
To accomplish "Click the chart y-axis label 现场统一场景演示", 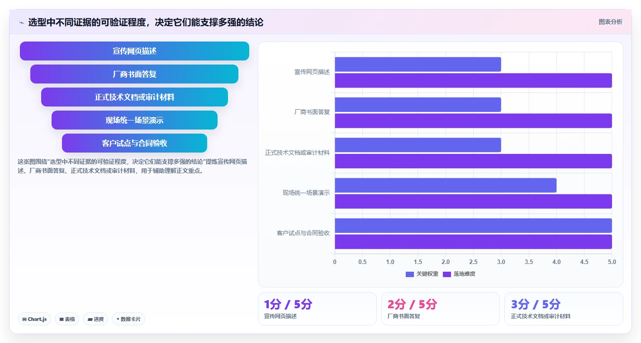I will (306, 193).
